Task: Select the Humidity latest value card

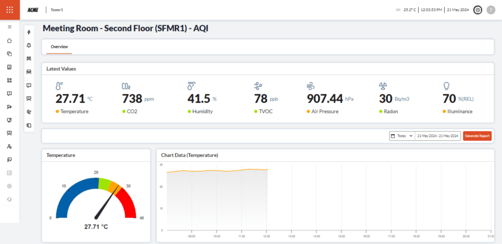Action: click(202, 99)
